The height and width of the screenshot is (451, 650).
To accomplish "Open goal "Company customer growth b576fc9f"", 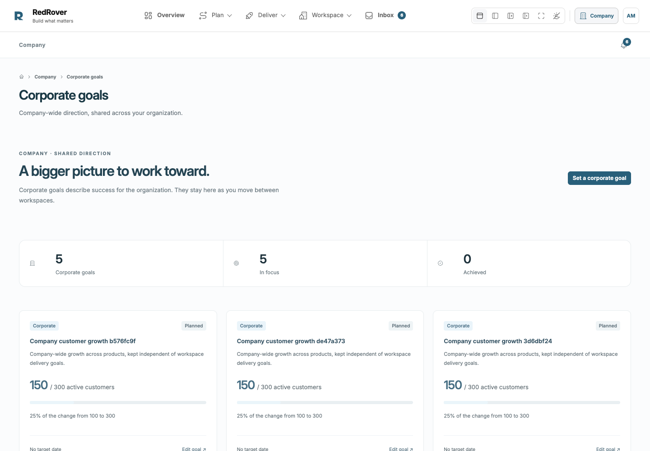I will (83, 341).
